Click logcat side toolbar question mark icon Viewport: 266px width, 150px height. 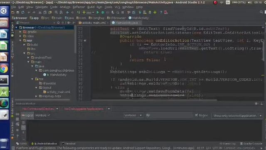(x=17, y=136)
